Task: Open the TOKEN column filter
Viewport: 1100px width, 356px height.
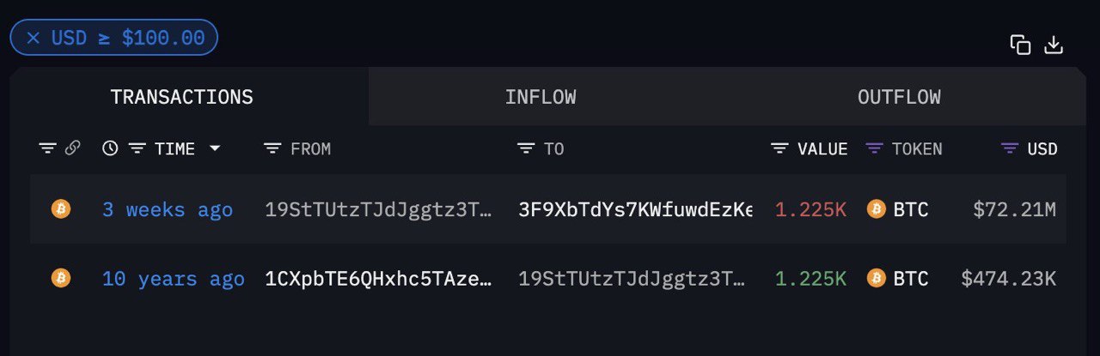Action: [874, 148]
